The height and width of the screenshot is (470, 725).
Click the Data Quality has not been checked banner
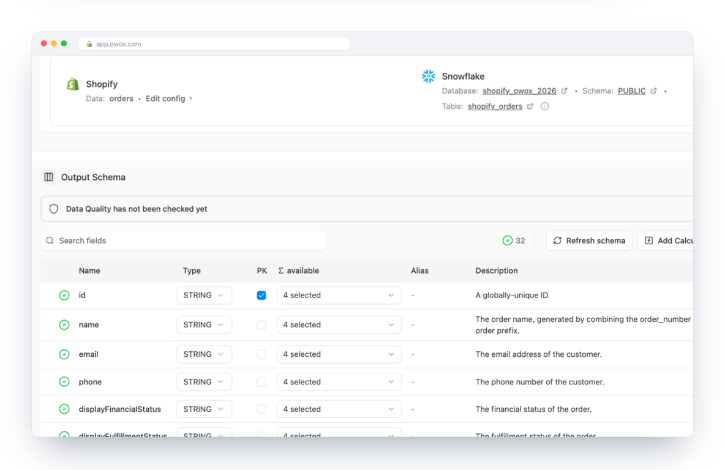pos(367,209)
